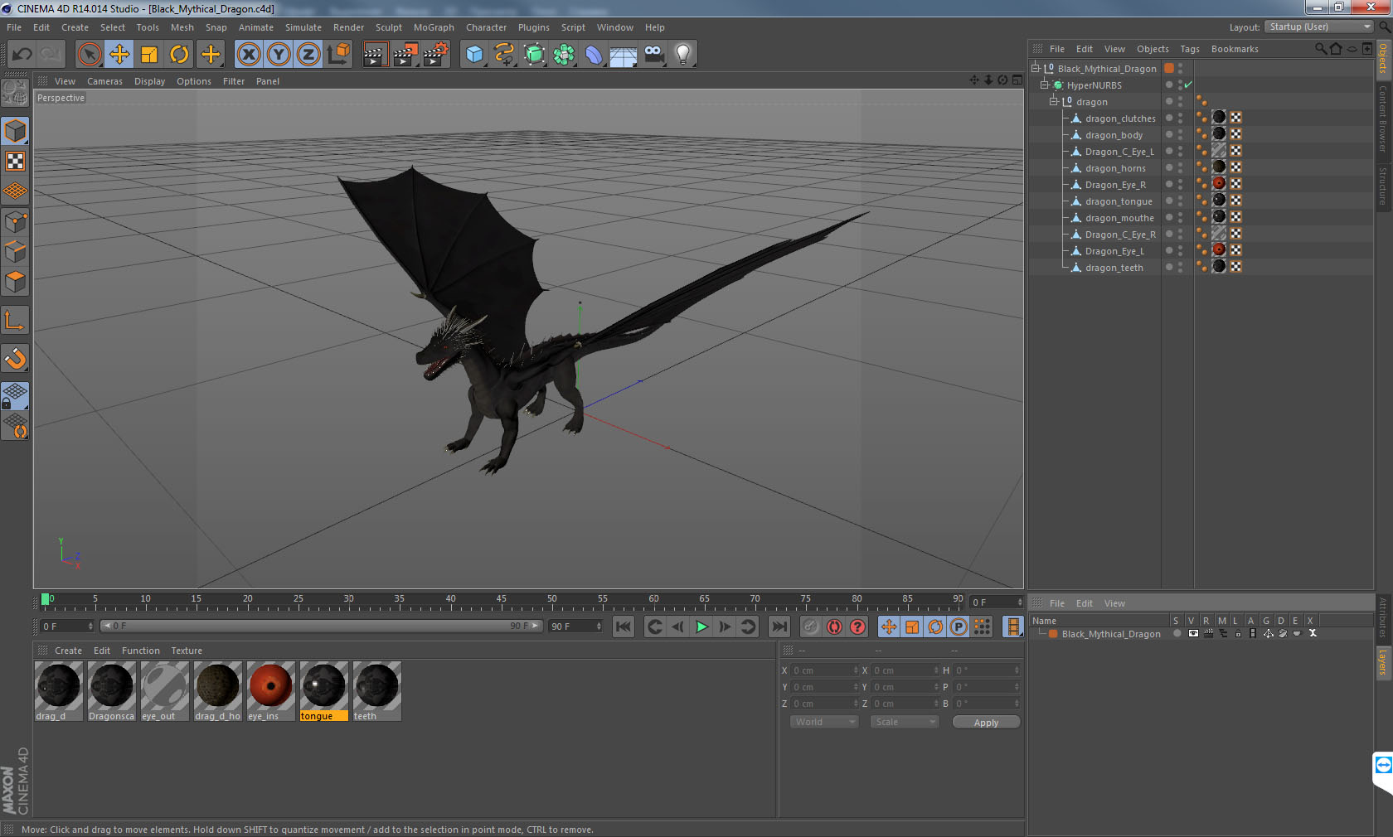
Task: Click the end frame 90 F stepper
Action: click(599, 627)
